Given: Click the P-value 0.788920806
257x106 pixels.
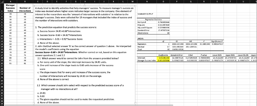Looking at the screenshot, I should (x=204, y=58).
